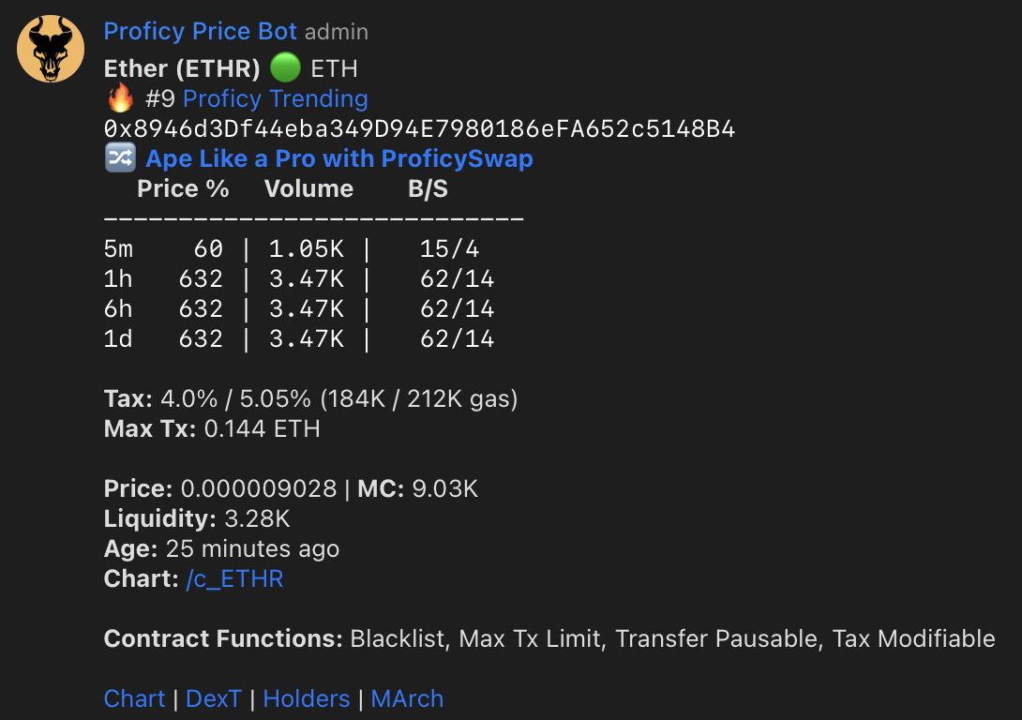
Task: Click the shuffle swap arrows emoji
Action: pos(121,158)
